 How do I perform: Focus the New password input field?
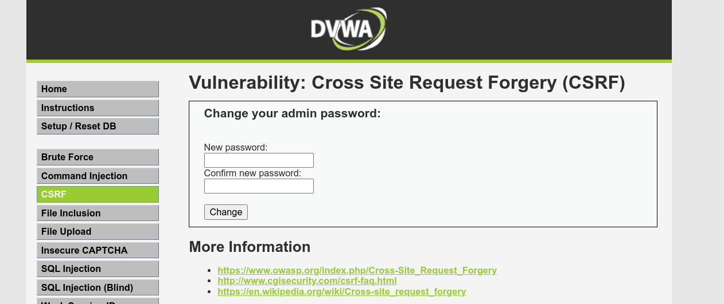(259, 160)
